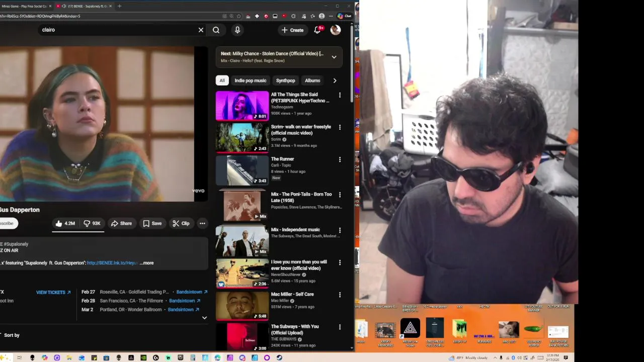
Task: Open Scrim walk on water thumbnail
Action: coord(243,138)
